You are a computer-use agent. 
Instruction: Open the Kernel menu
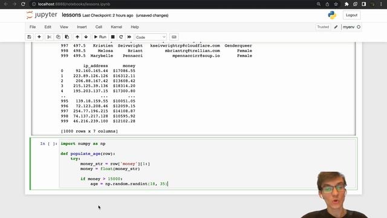coord(116,27)
